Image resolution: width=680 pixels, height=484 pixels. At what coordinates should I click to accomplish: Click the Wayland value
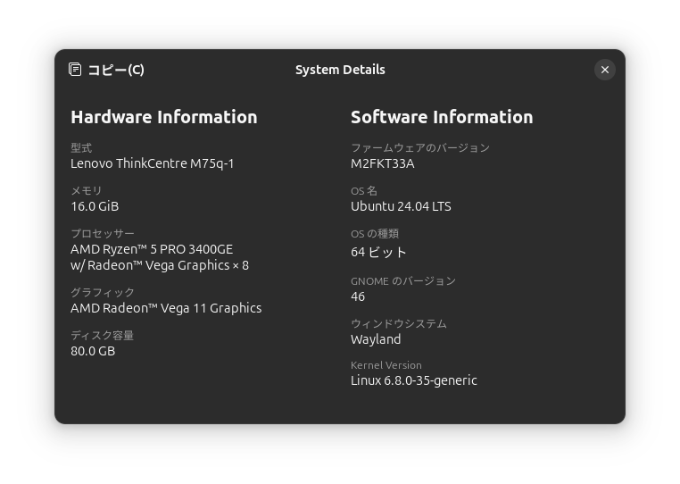click(376, 339)
